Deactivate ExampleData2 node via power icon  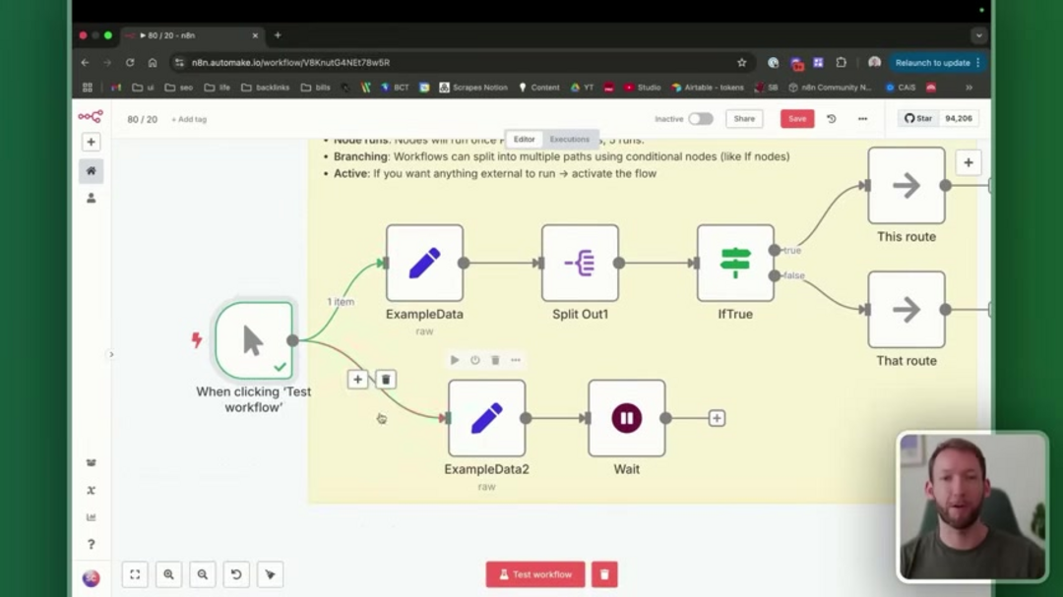(x=474, y=360)
